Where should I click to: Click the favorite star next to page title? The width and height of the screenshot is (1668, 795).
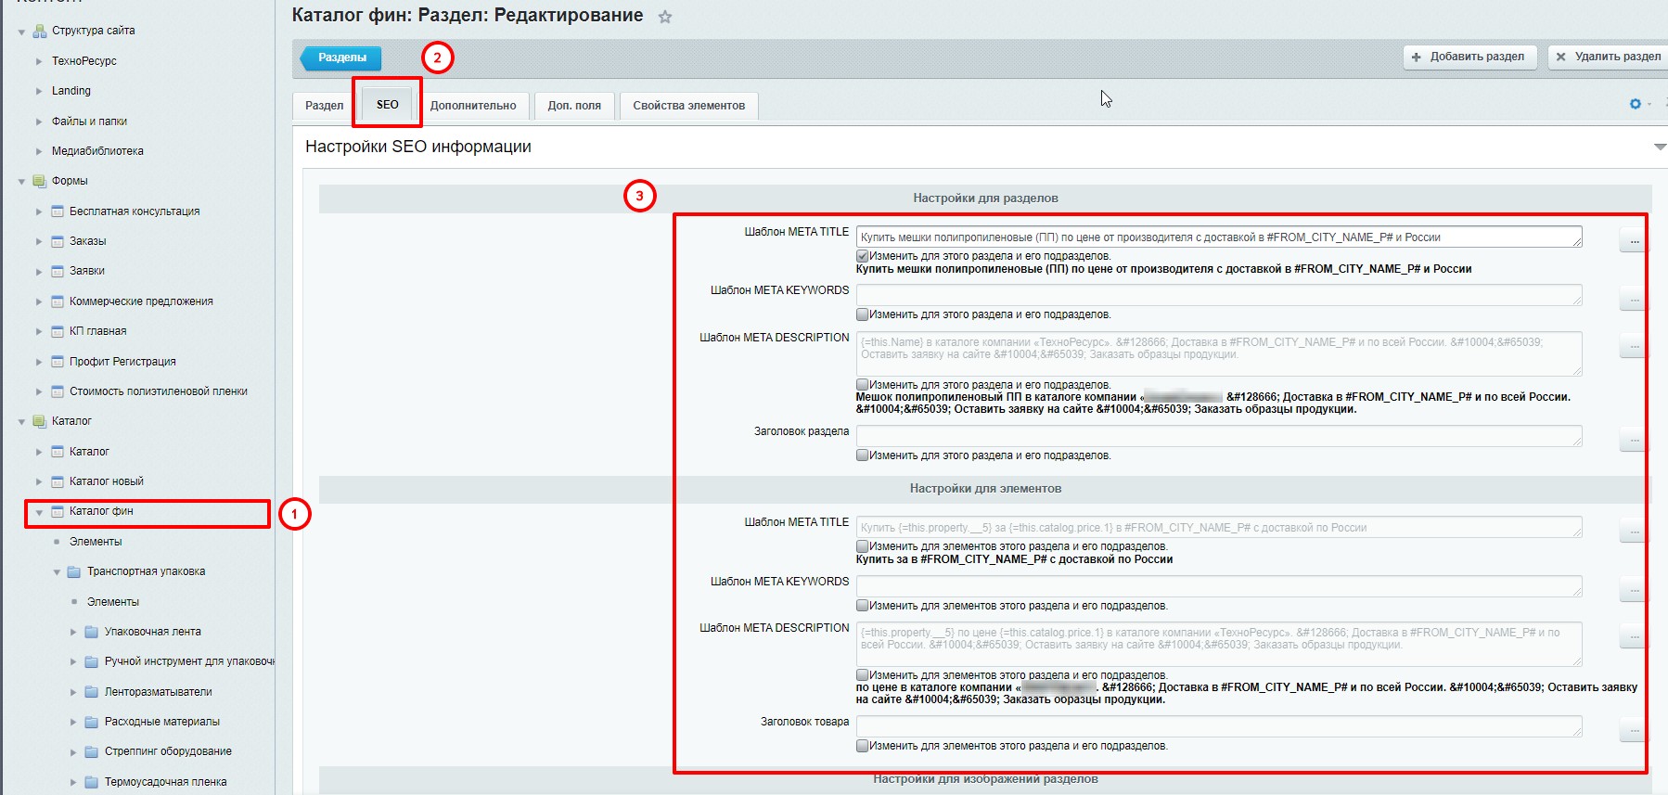pyautogui.click(x=664, y=17)
